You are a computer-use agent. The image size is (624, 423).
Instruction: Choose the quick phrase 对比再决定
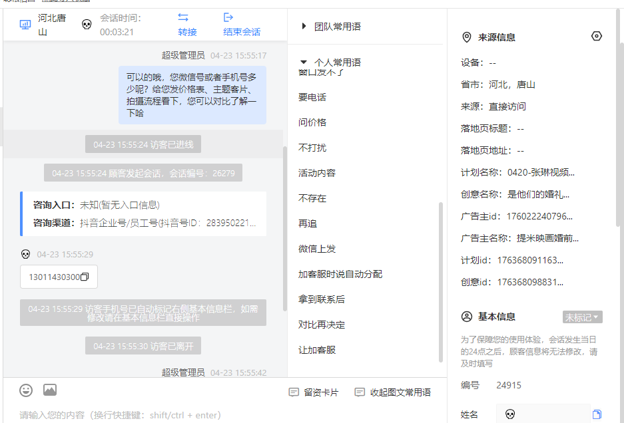point(322,325)
